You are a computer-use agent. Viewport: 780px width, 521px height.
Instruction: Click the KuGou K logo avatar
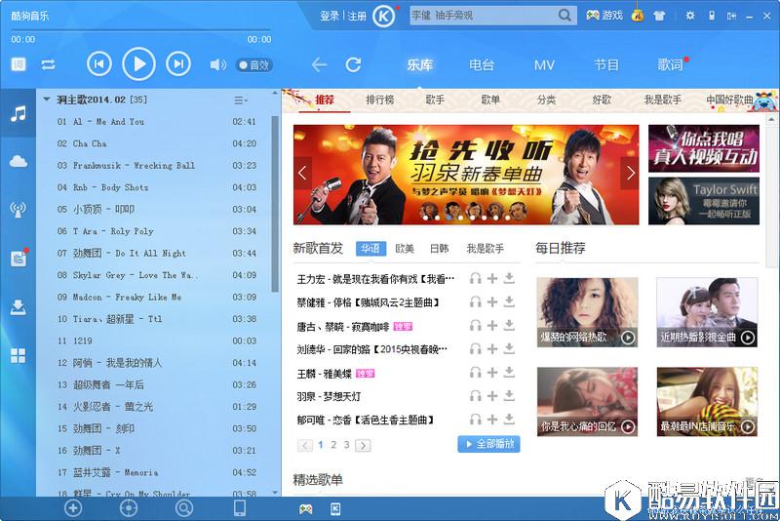click(x=383, y=16)
